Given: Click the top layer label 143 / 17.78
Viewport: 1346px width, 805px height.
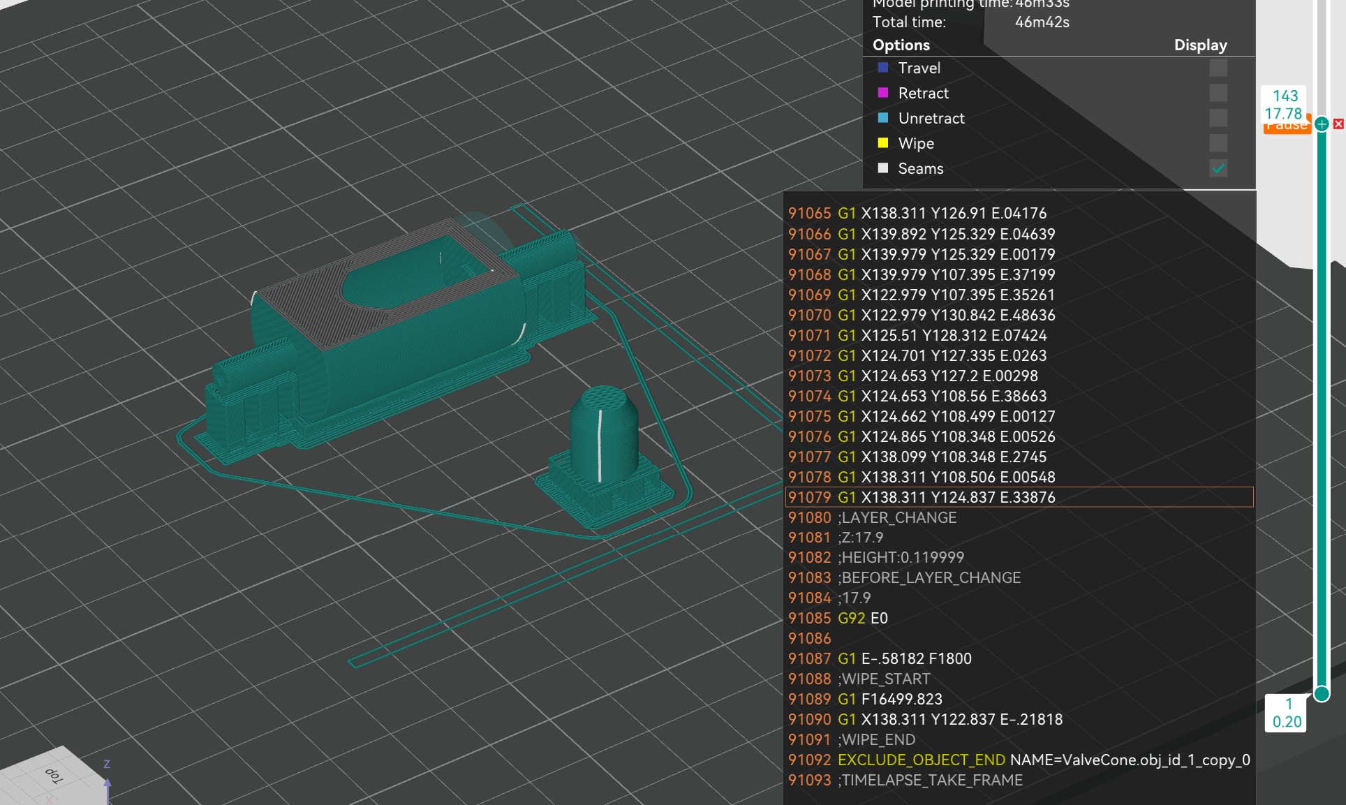Looking at the screenshot, I should coord(1284,105).
